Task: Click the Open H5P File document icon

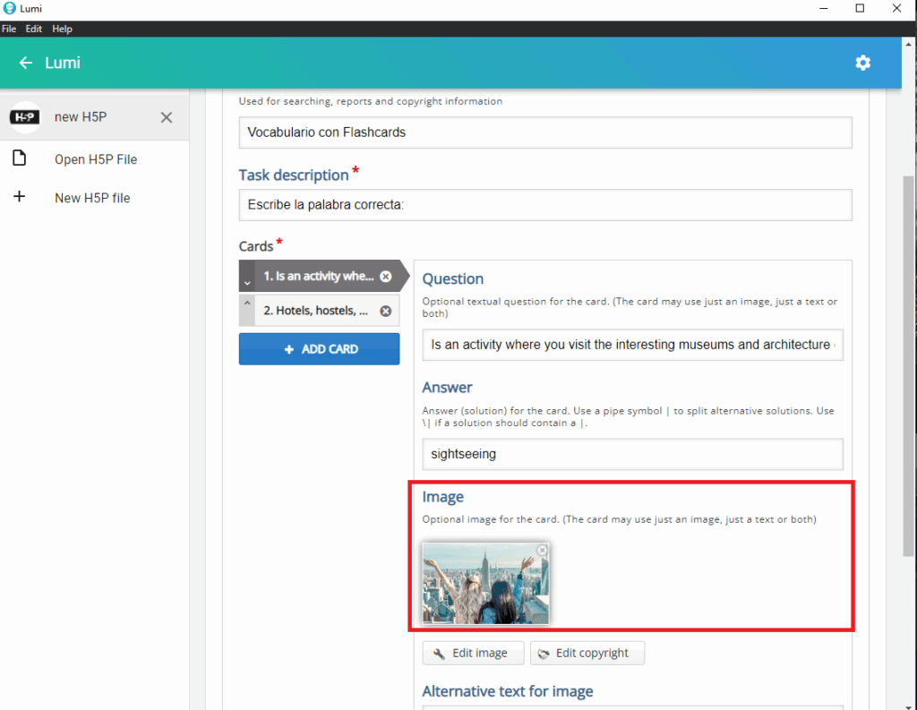Action: pyautogui.click(x=19, y=159)
